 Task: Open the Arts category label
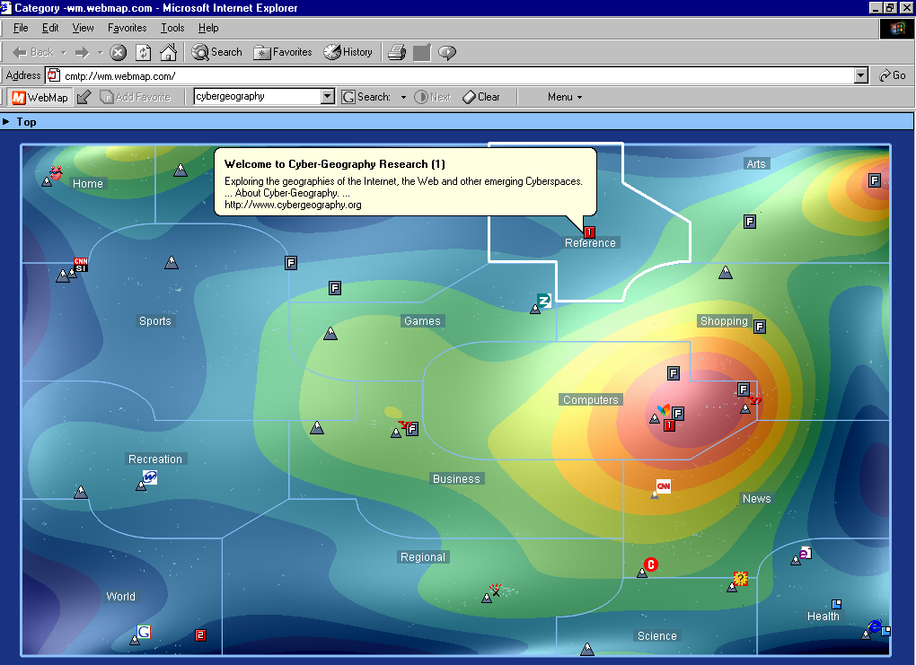tap(756, 164)
